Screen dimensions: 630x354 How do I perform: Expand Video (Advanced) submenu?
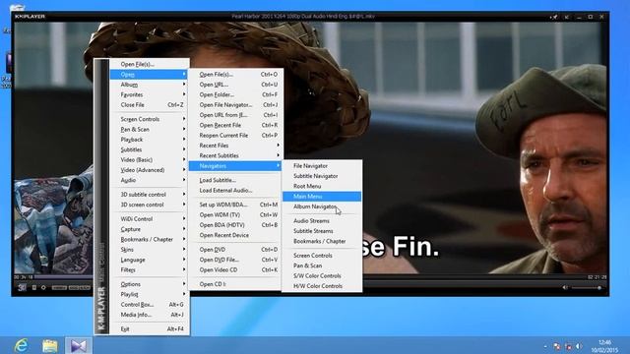(x=150, y=170)
